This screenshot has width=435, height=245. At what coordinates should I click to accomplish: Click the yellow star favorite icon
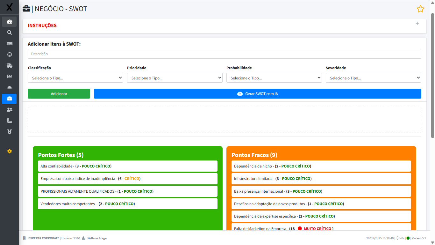pos(420,9)
